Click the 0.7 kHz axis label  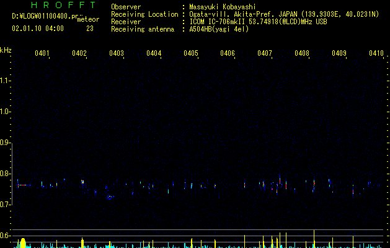(x=6, y=205)
